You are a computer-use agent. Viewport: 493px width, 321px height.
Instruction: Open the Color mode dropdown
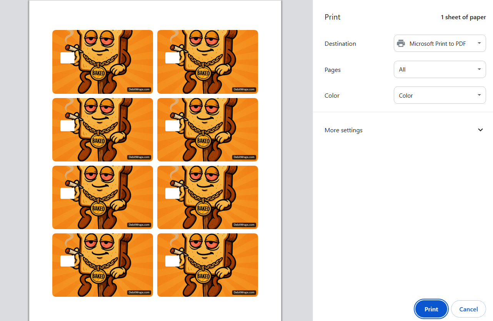click(x=440, y=95)
